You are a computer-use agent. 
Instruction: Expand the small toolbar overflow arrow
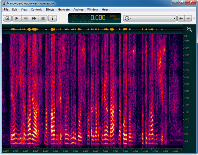(194, 18)
